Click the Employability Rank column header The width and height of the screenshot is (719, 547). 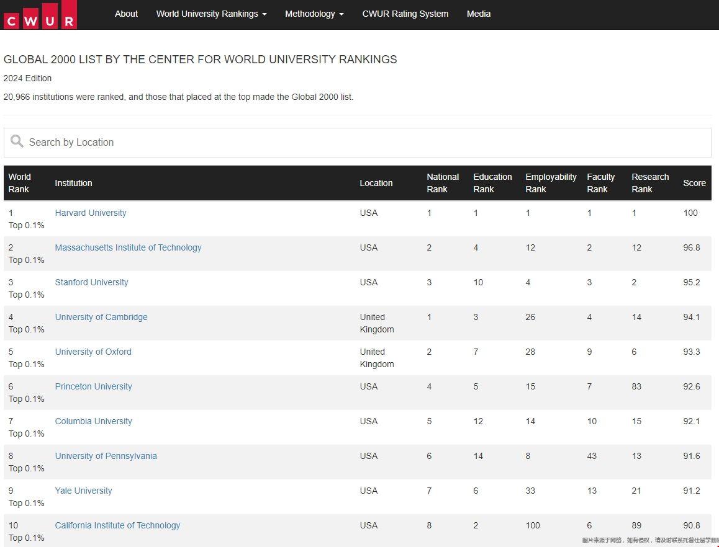click(551, 183)
